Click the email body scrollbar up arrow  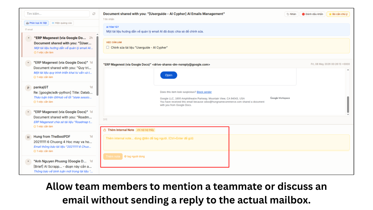pos(348,70)
